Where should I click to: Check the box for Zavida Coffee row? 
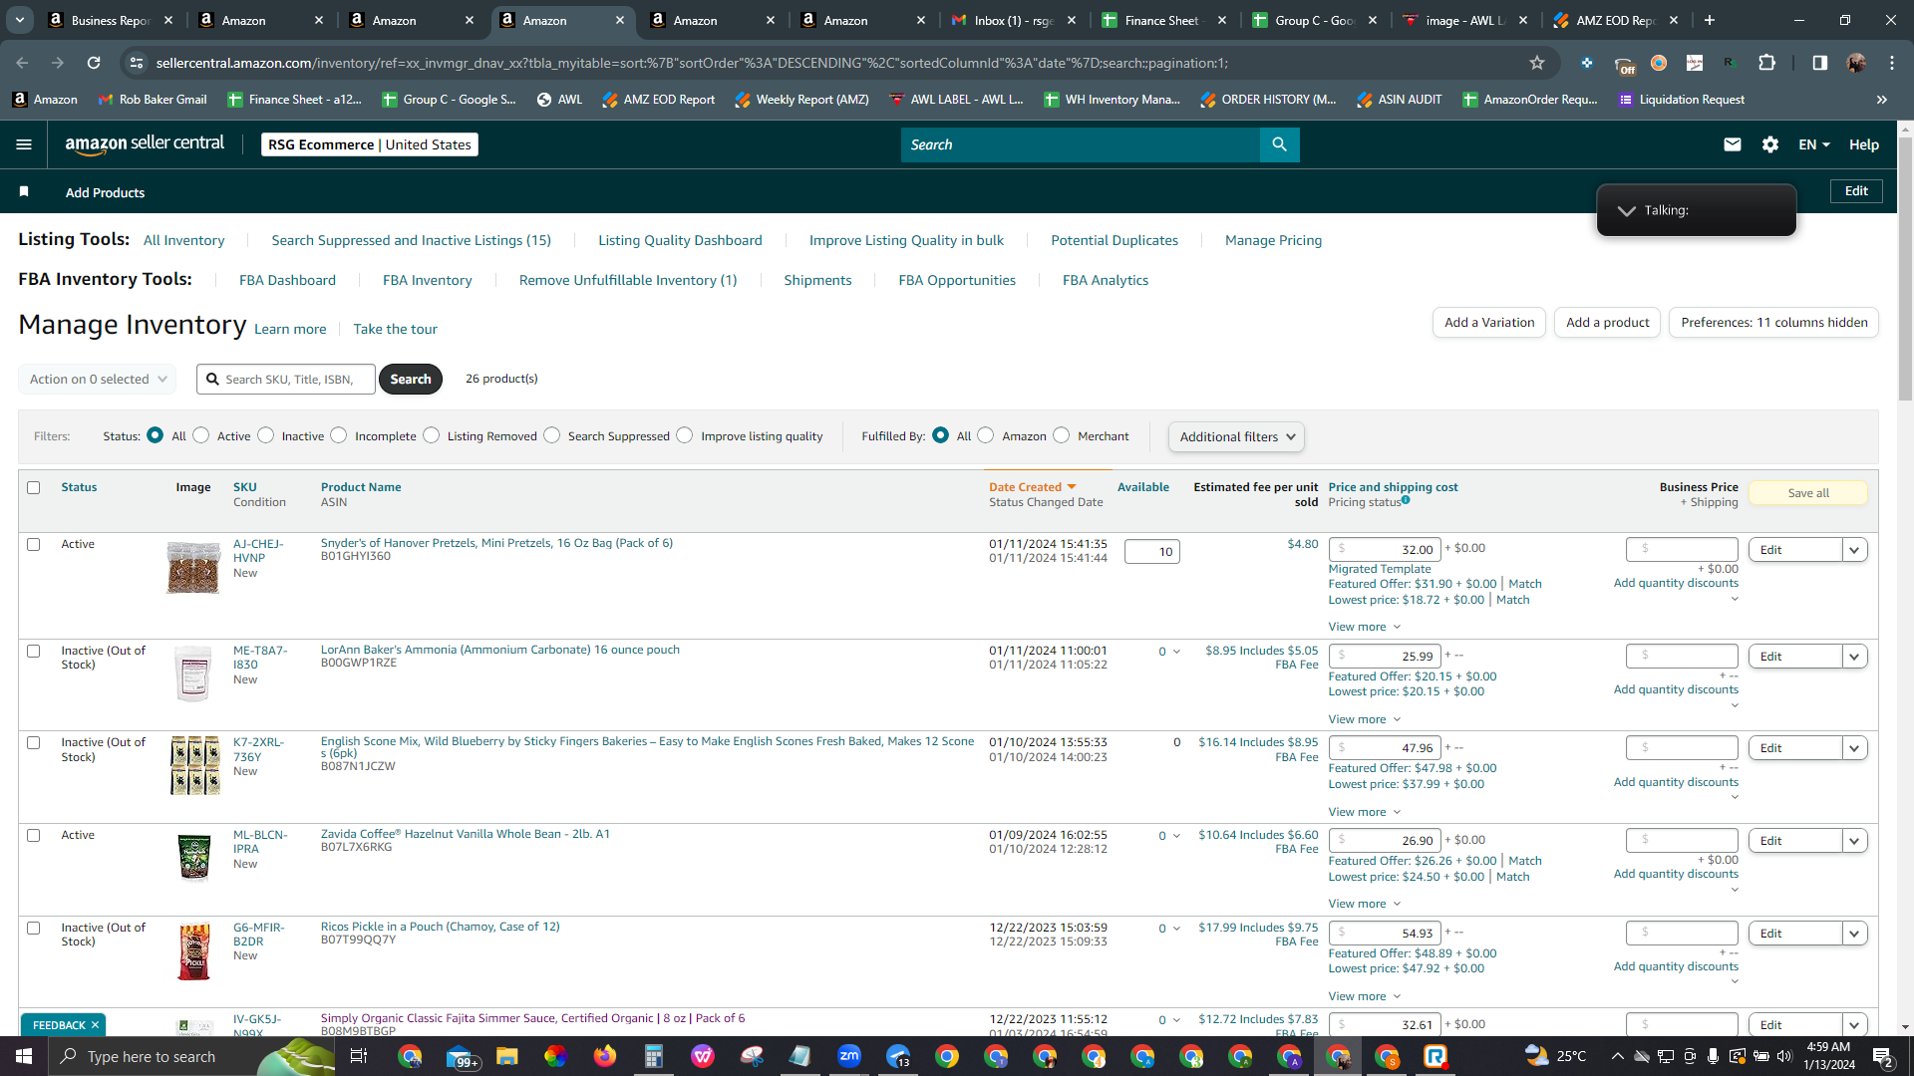34,836
